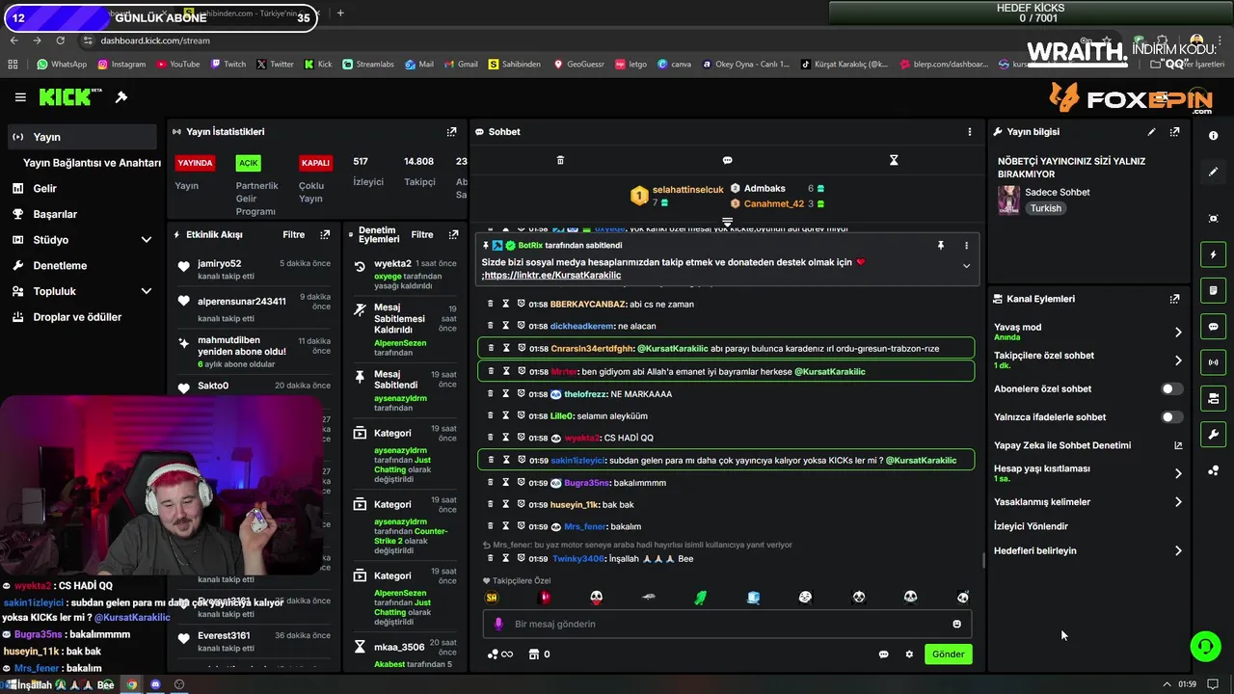
Task: Click the speech bubble icon in the Sohbet toolbar
Action: [x=727, y=160]
